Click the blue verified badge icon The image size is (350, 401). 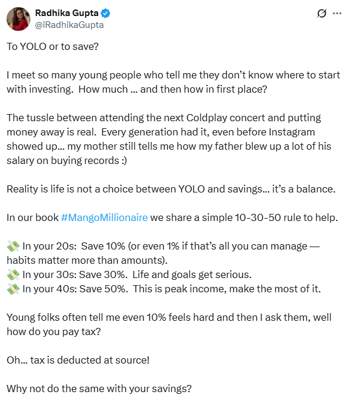[105, 13]
